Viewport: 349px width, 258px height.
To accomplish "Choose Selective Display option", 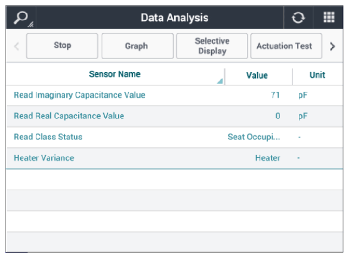I will [x=212, y=46].
